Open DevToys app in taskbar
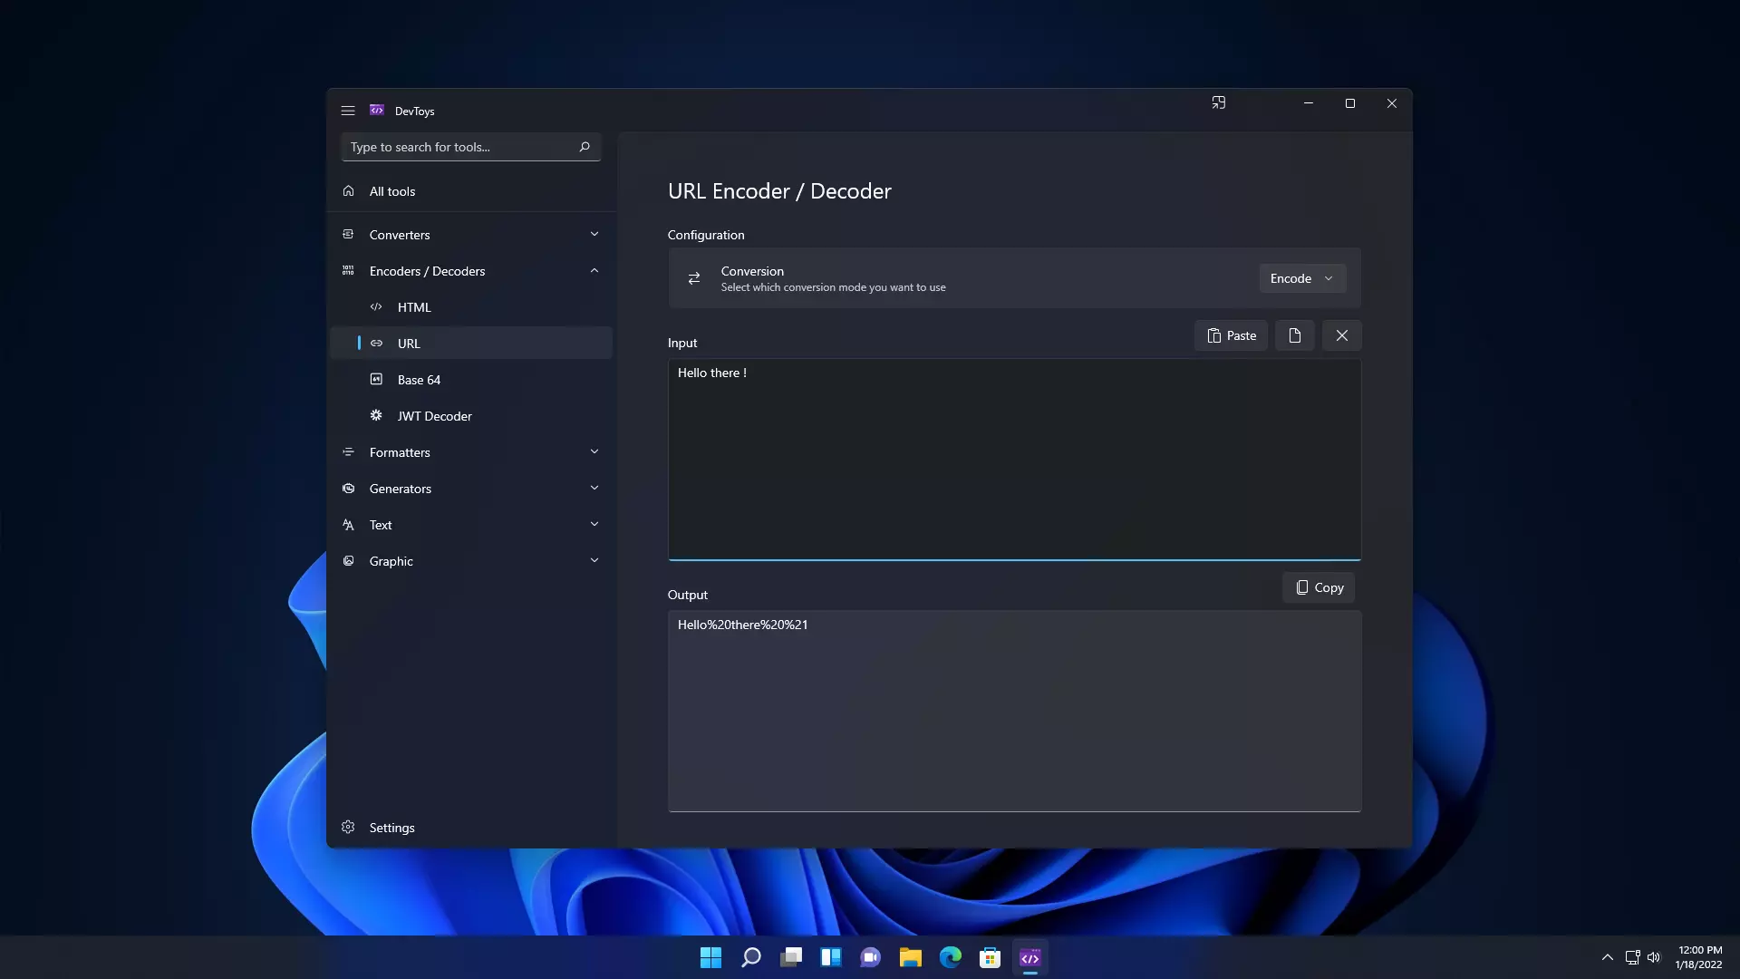Screen dimensions: 1740x979 1030,957
